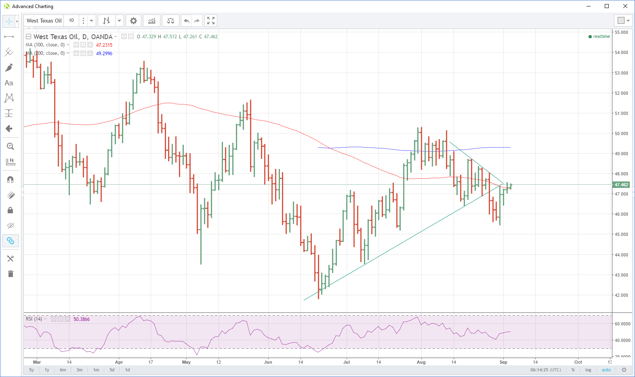
Task: Remove the MA 200 indicator
Action: tap(90, 53)
